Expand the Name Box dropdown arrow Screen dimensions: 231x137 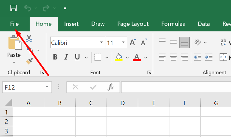[47, 87]
